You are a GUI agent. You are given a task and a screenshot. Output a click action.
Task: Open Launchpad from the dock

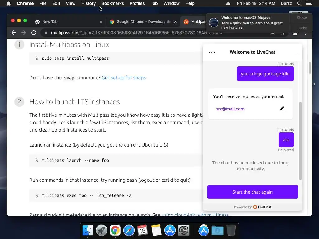tap(102, 231)
